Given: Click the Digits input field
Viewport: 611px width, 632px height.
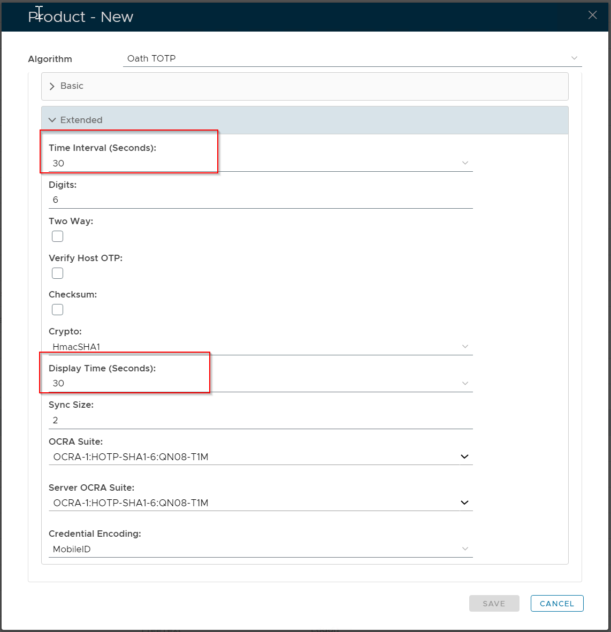Looking at the screenshot, I should coord(260,200).
